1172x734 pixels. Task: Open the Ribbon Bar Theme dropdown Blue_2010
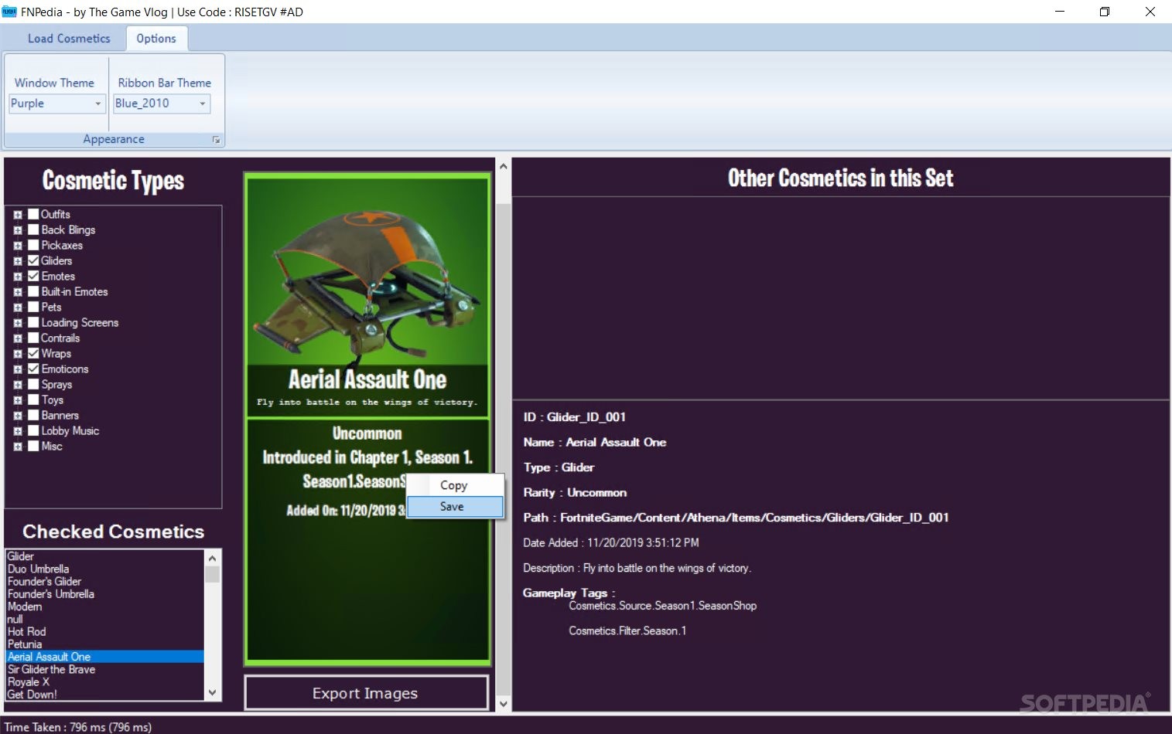pyautogui.click(x=162, y=104)
